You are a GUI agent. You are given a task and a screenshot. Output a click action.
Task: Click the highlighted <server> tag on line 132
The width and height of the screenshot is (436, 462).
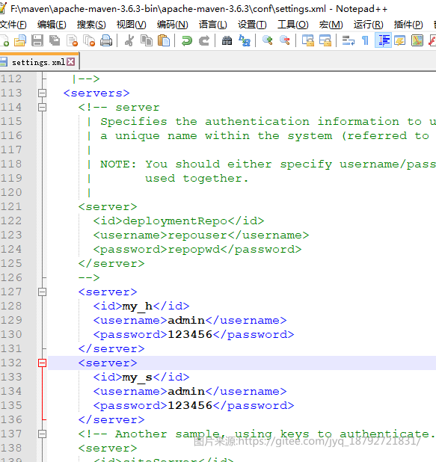pyautogui.click(x=108, y=363)
